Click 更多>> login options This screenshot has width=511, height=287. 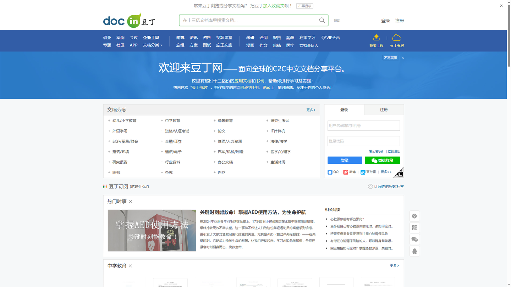[x=386, y=172]
